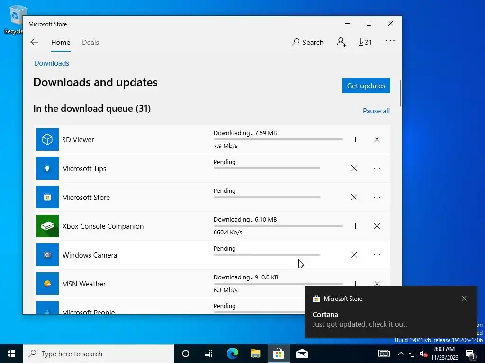Image resolution: width=485 pixels, height=363 pixels.
Task: Click the Microsoft Store app tile in list
Action: 47,197
